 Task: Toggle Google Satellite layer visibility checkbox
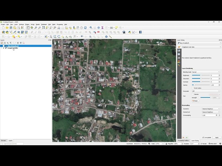tap(3, 48)
